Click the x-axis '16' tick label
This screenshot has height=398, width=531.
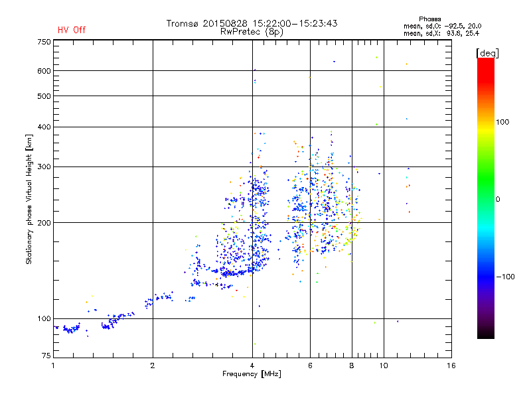[451, 365]
